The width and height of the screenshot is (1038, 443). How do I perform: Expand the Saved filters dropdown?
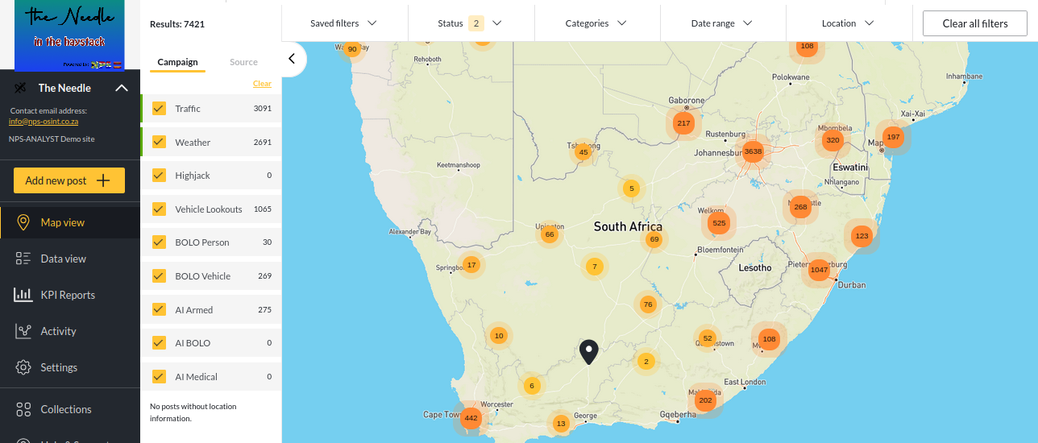(x=344, y=23)
